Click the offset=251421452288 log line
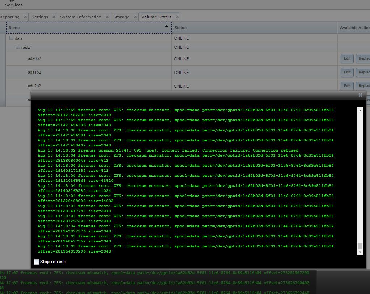 [74, 115]
